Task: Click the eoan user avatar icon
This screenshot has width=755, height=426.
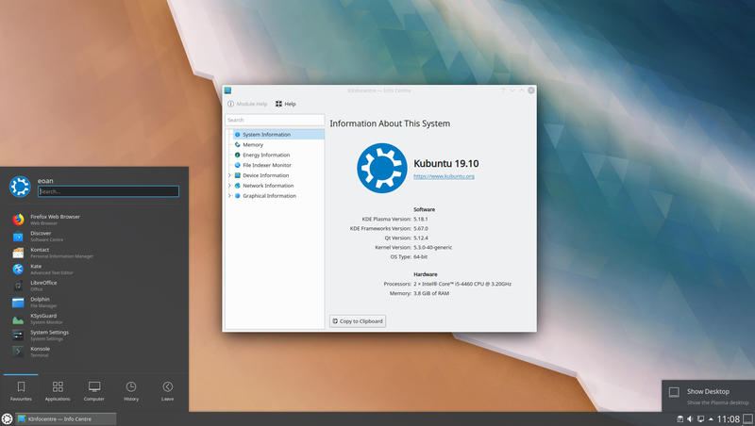Action: [x=20, y=187]
